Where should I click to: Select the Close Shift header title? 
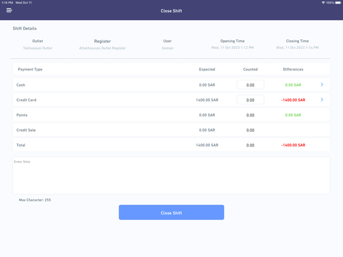[171, 11]
